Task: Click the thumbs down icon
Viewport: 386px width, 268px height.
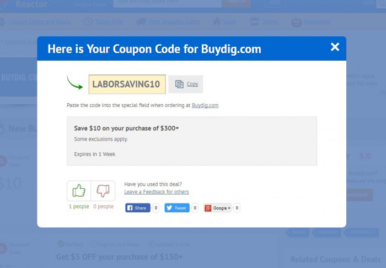Action: [103, 191]
